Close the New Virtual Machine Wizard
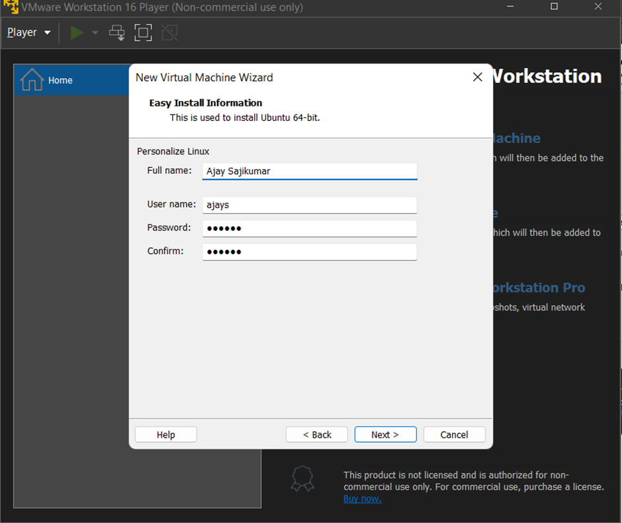 click(478, 77)
